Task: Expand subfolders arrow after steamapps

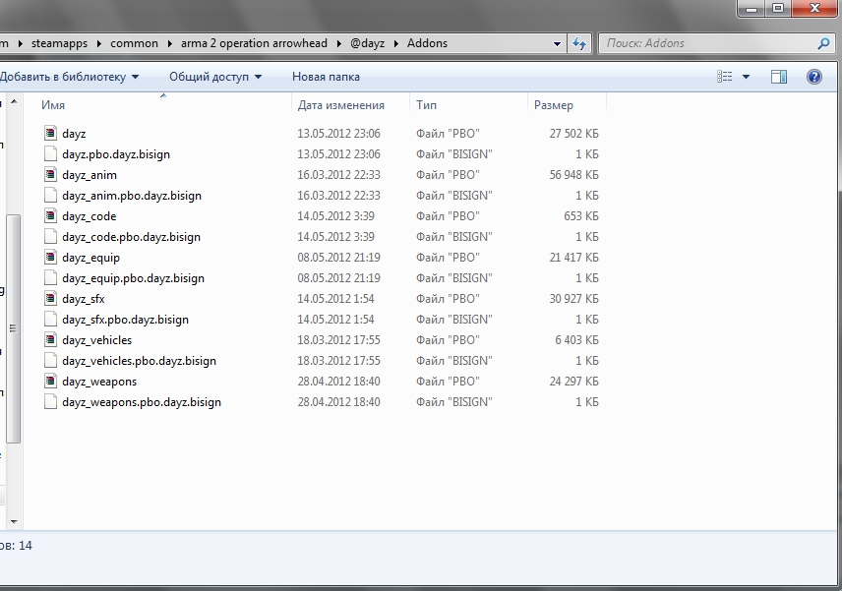Action: pyautogui.click(x=99, y=43)
